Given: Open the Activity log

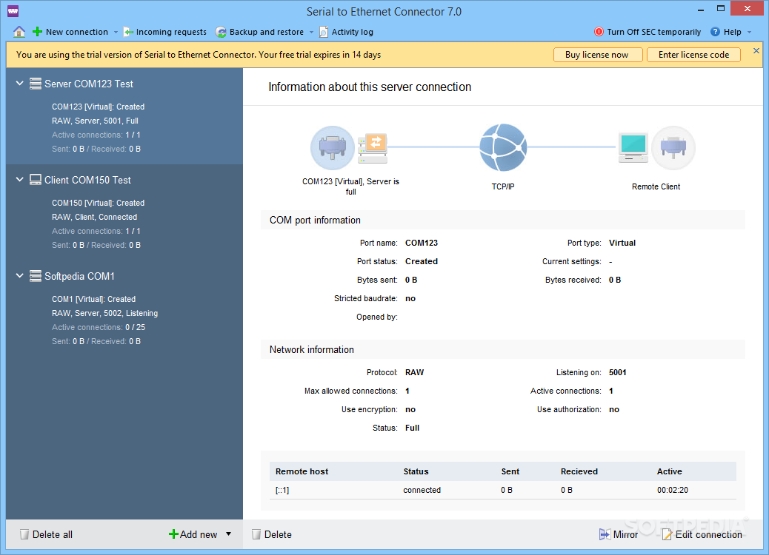Looking at the screenshot, I should [x=346, y=32].
